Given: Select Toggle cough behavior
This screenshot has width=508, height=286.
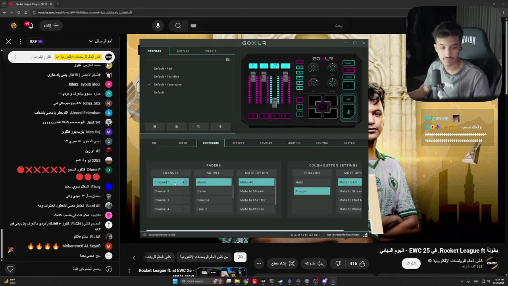Looking at the screenshot, I should [312, 191].
